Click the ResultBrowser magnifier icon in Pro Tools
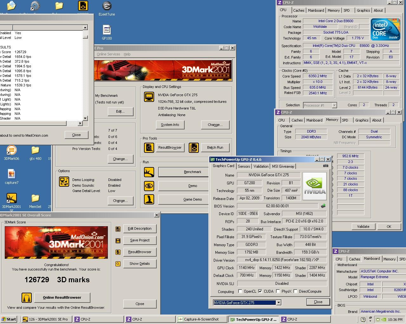This screenshot has width=406, height=324. (149, 147)
